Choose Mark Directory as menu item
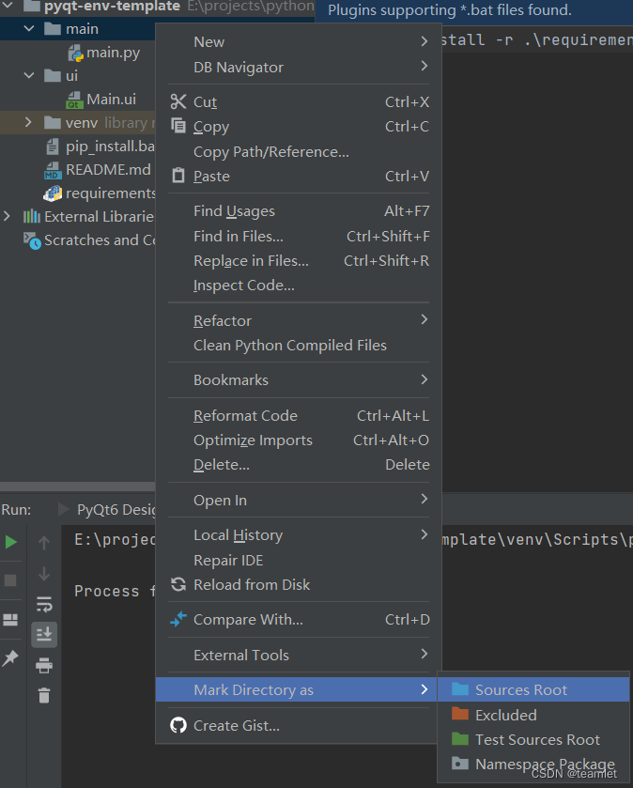This screenshot has height=788, width=633. coord(297,689)
